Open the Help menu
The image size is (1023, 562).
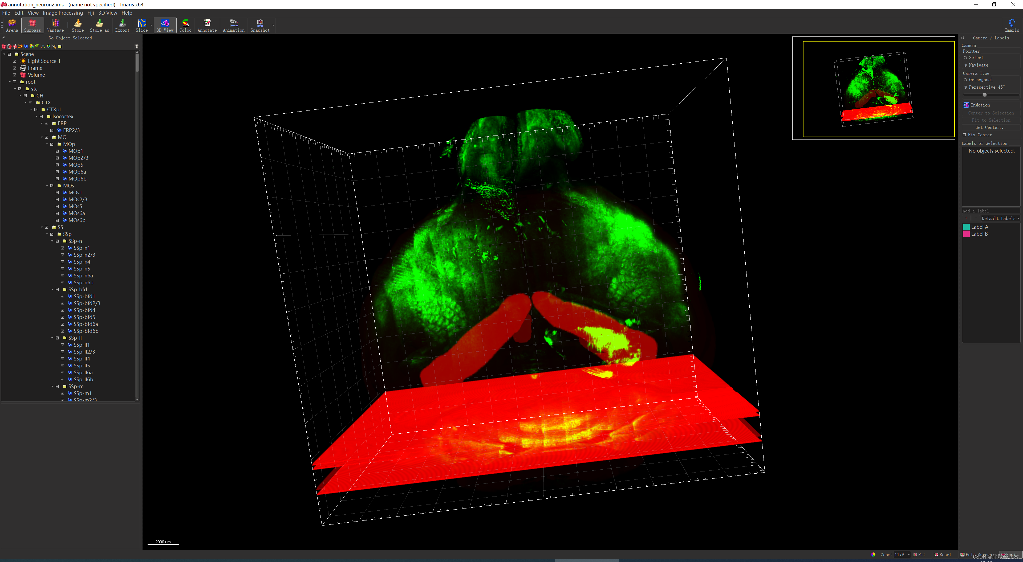(127, 13)
